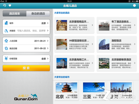Screen dimensions: 139x104
Task: Tap 大家常去的城市 section heading
Action: [62, 77]
